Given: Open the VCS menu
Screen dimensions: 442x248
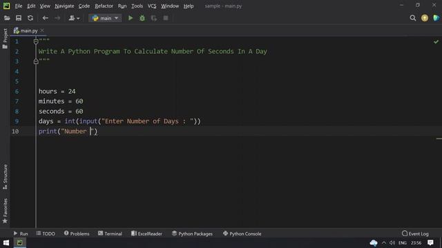Looking at the screenshot, I should click(x=152, y=6).
